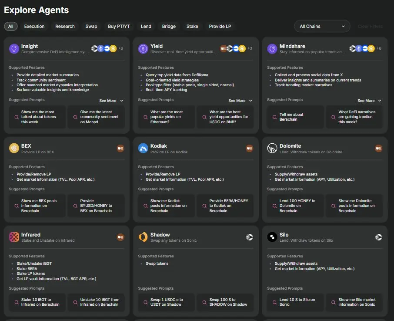This screenshot has height=321, width=394.
Task: Choose prompt 'Show me Kodiak pools information'
Action: [167, 206]
